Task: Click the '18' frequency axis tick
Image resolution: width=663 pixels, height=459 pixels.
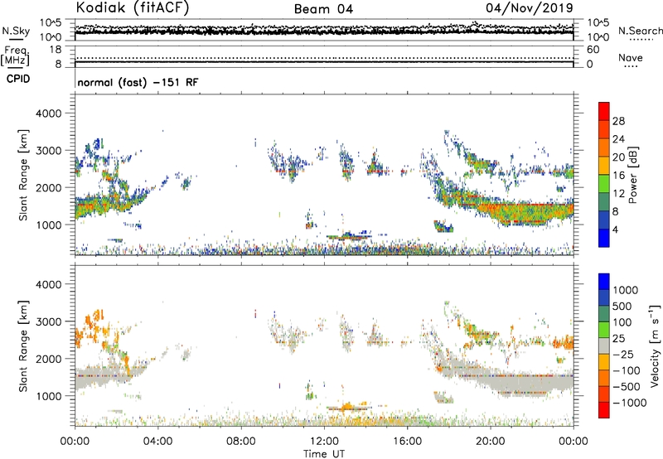Action: click(x=56, y=50)
